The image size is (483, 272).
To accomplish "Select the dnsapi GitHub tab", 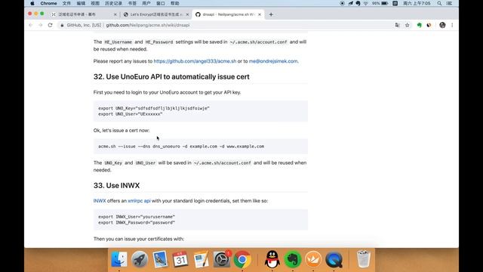I will point(228,14).
